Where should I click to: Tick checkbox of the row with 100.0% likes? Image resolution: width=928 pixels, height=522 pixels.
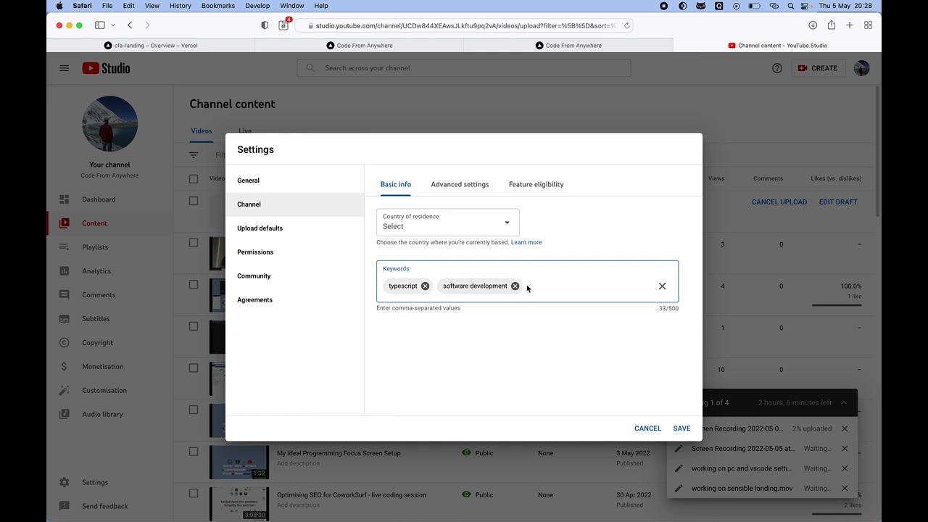[194, 284]
